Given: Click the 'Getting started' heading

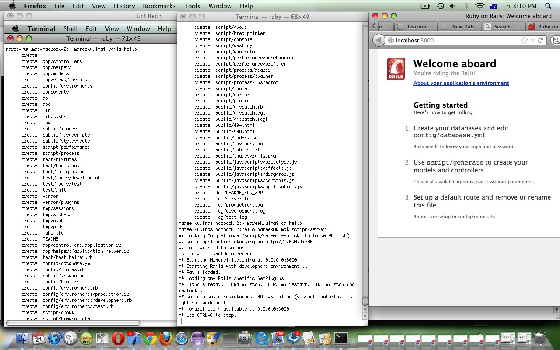Looking at the screenshot, I should click(441, 105).
